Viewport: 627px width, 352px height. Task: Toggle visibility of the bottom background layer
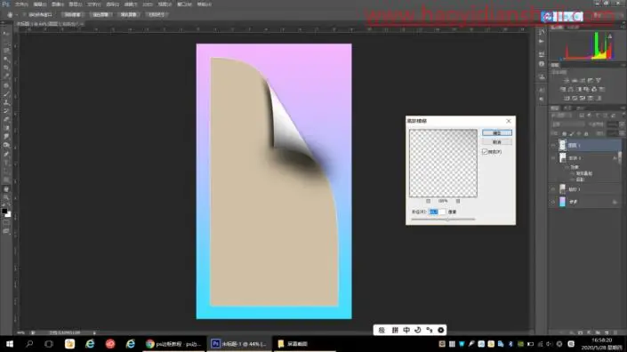pyautogui.click(x=553, y=202)
